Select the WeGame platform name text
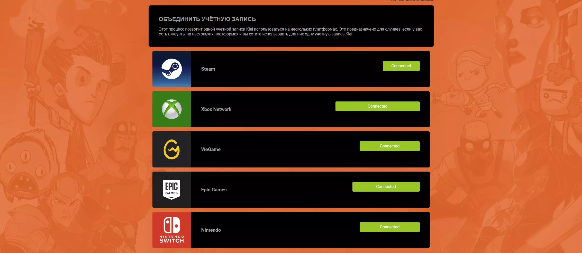 pyautogui.click(x=211, y=149)
